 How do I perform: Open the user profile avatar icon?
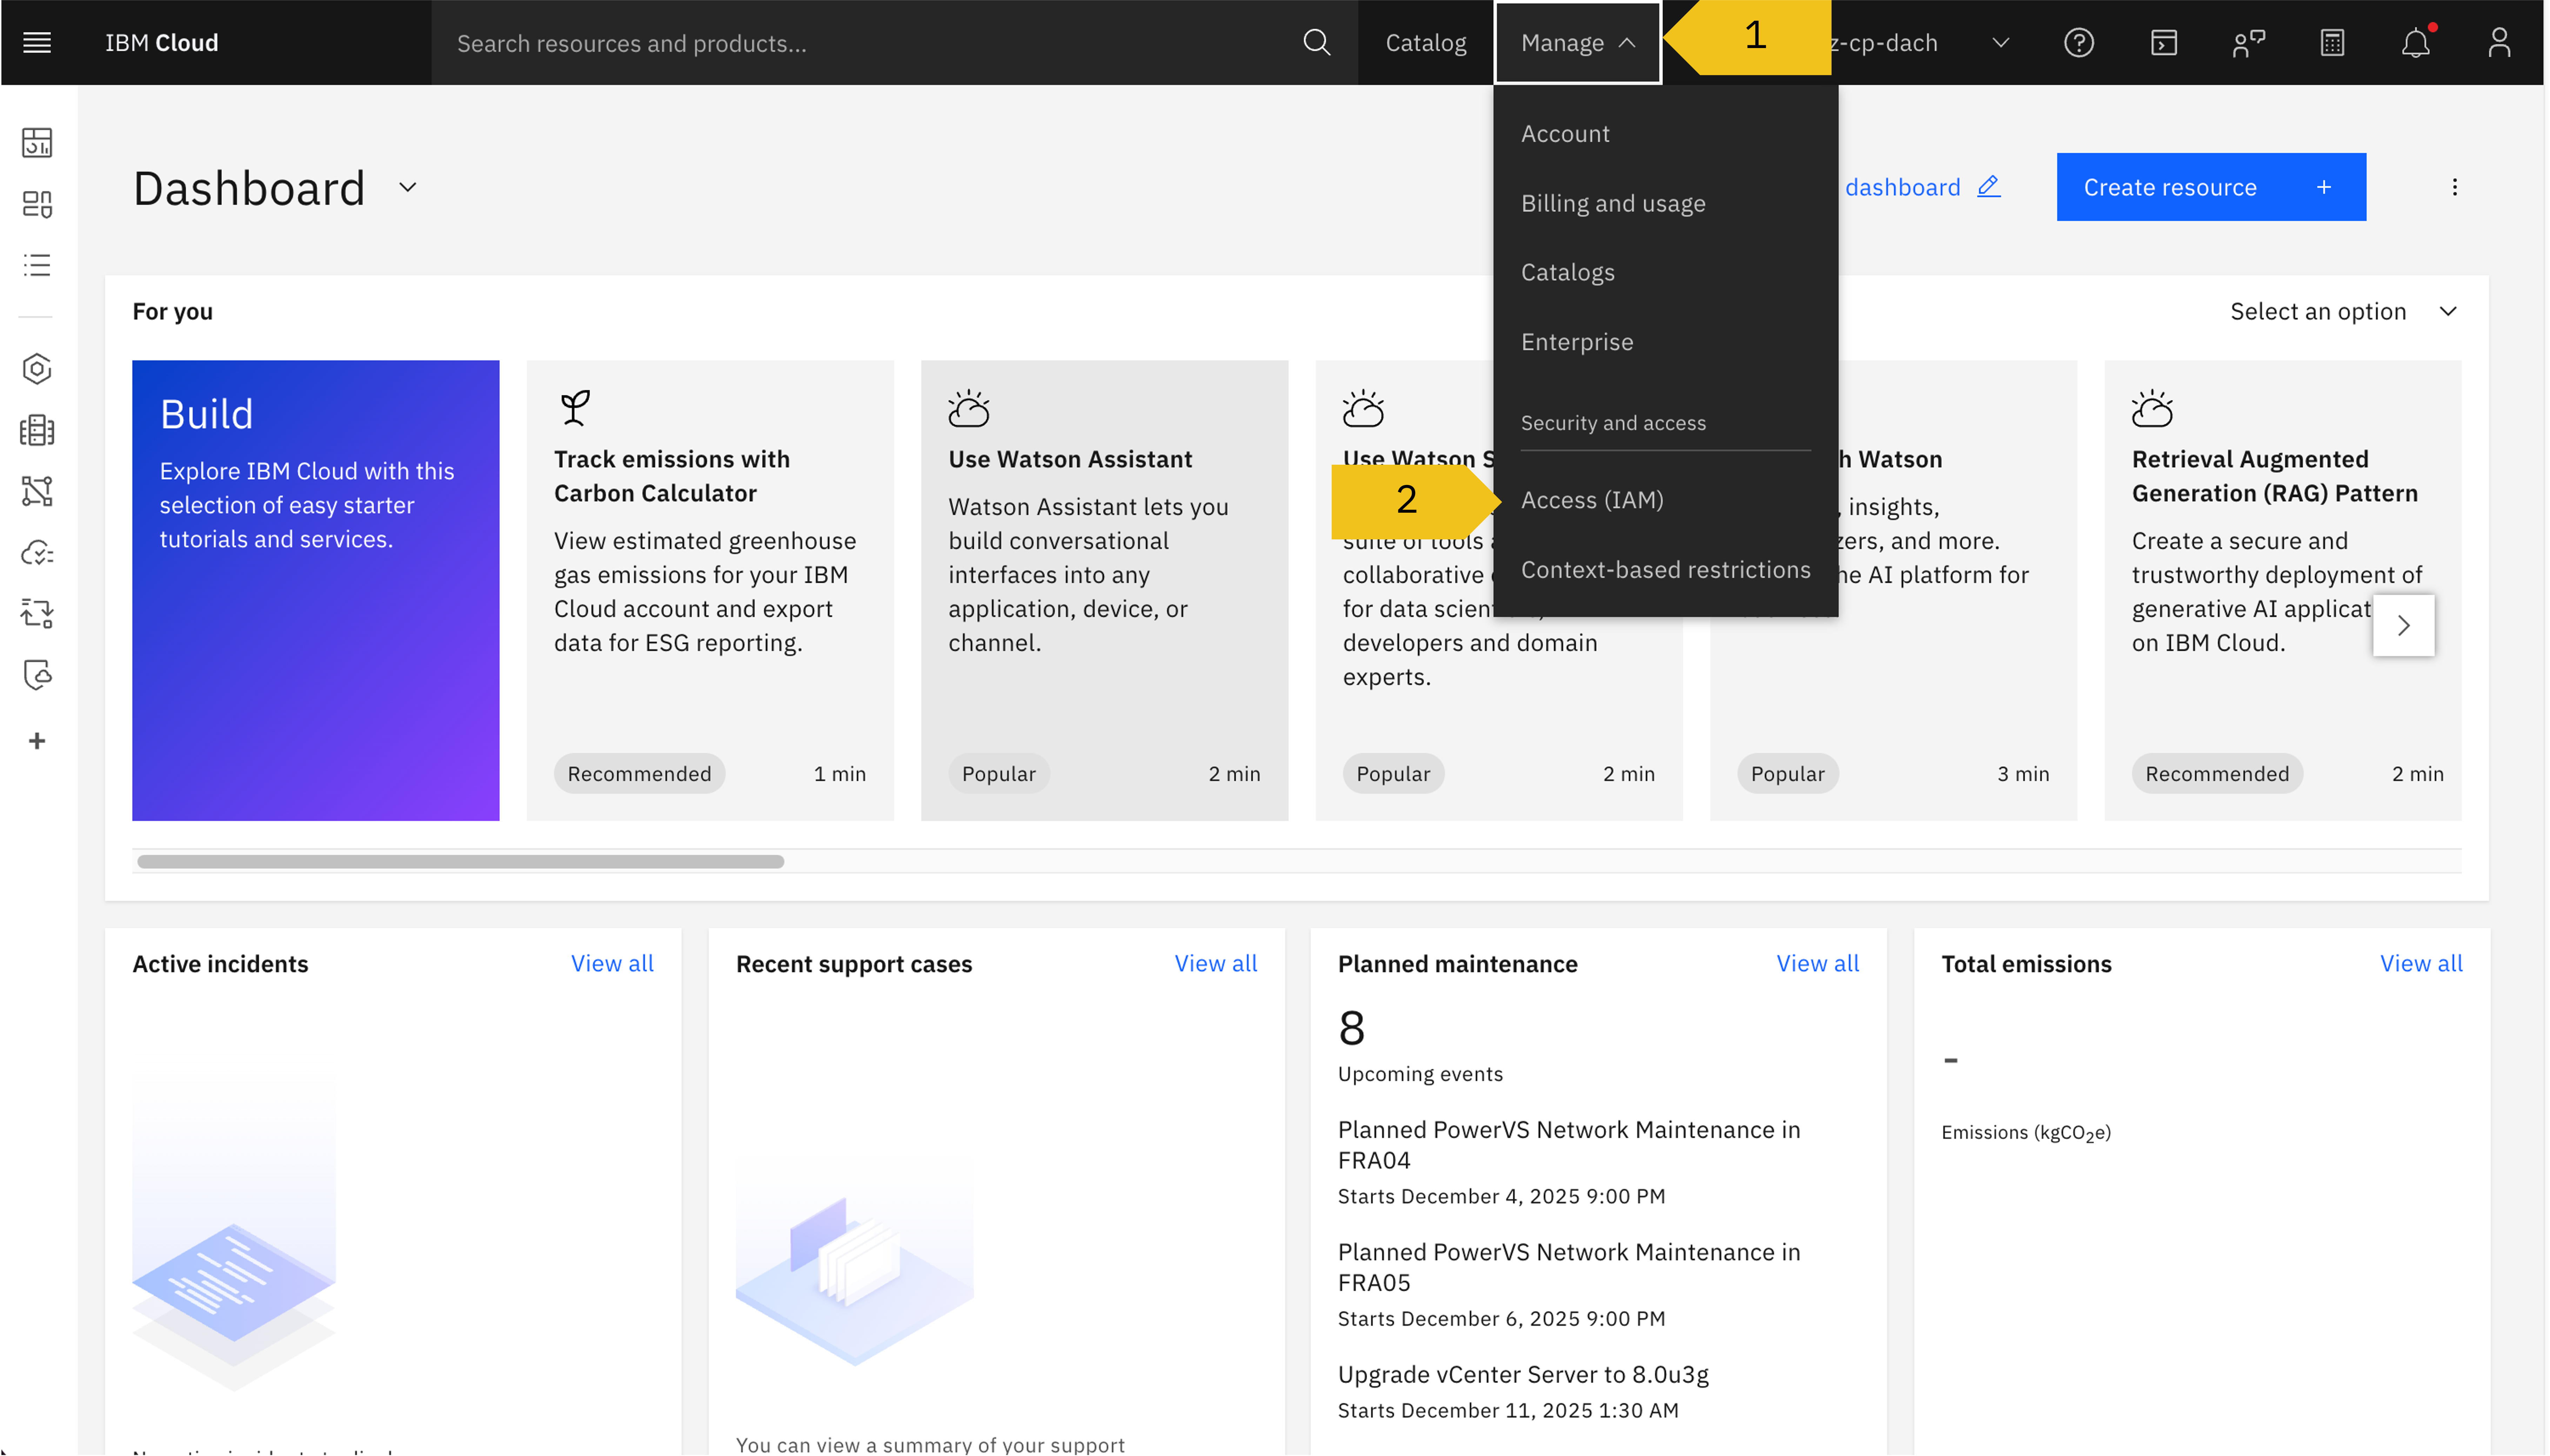pos(2499,42)
